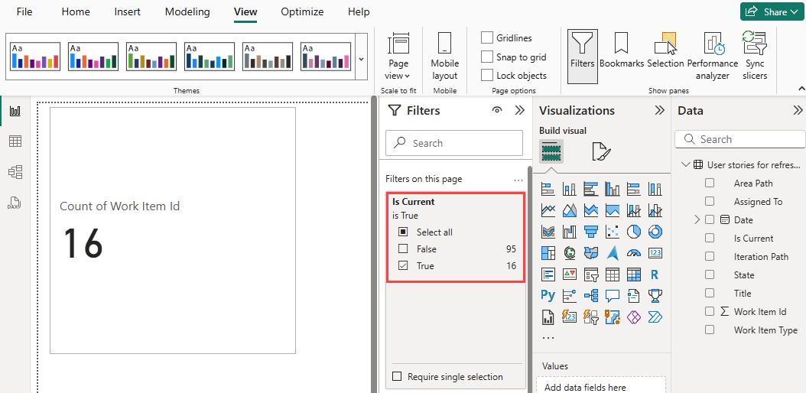Check the False filter option
The height and width of the screenshot is (393, 806).
point(403,249)
